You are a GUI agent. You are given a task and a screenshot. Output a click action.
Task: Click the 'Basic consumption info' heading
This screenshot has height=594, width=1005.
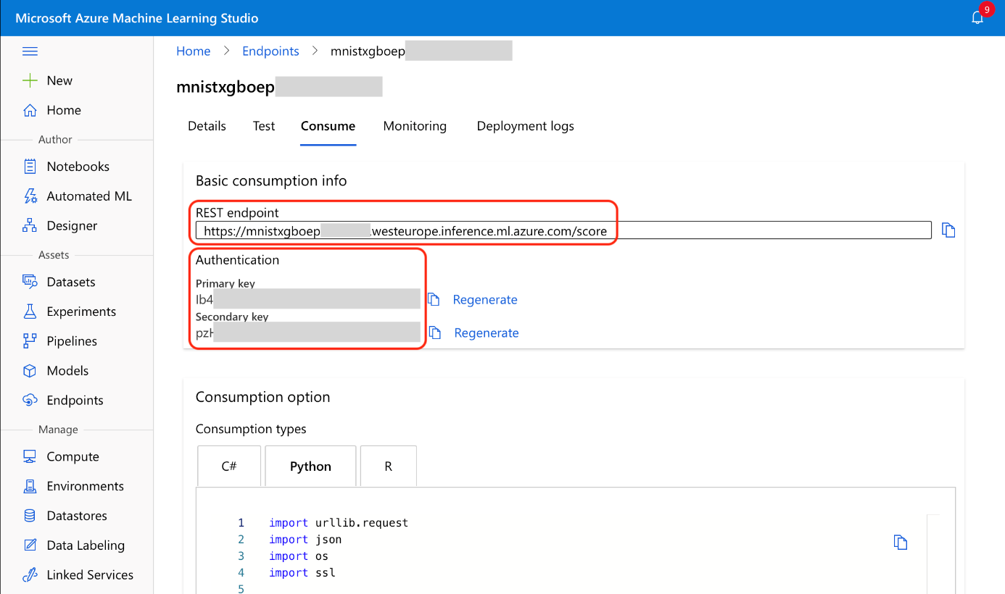pos(271,180)
